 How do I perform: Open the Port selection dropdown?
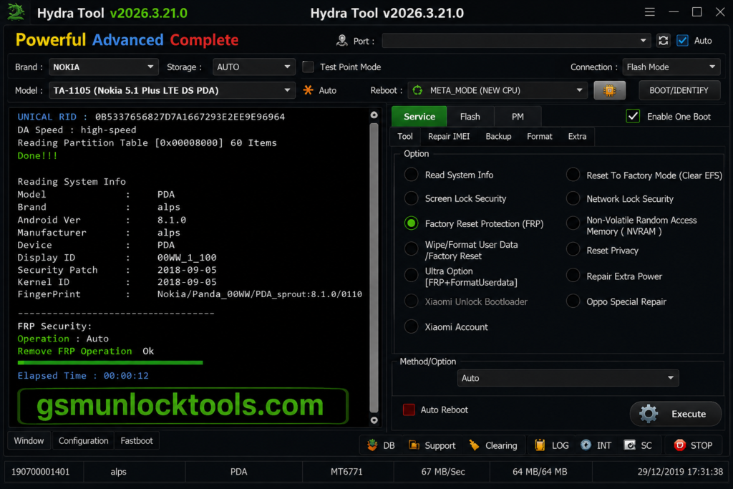[x=517, y=41]
